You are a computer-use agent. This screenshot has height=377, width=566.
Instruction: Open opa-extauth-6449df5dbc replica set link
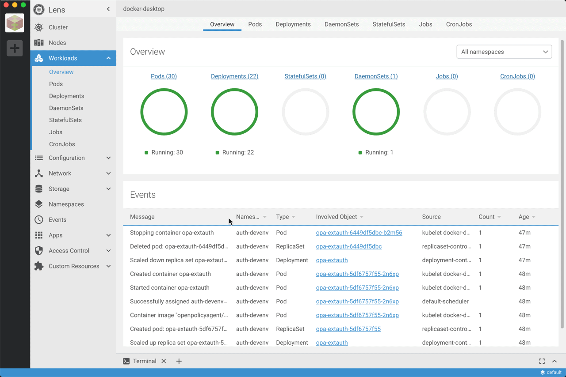[x=349, y=246]
